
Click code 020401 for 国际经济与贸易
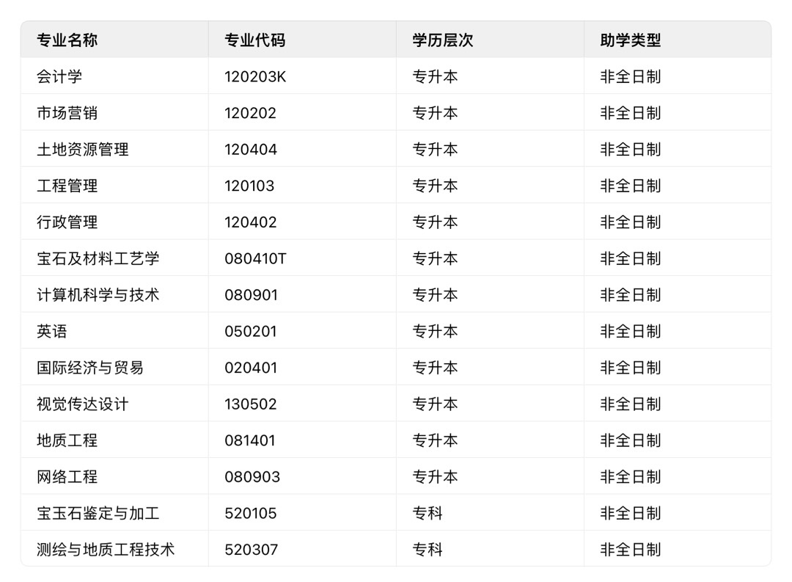(251, 368)
